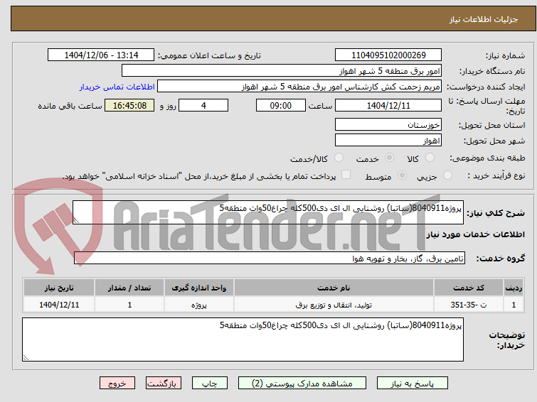Click the announcement date field 1404/12/06 - 13:14
537x402 pixels.
[x=101, y=55]
